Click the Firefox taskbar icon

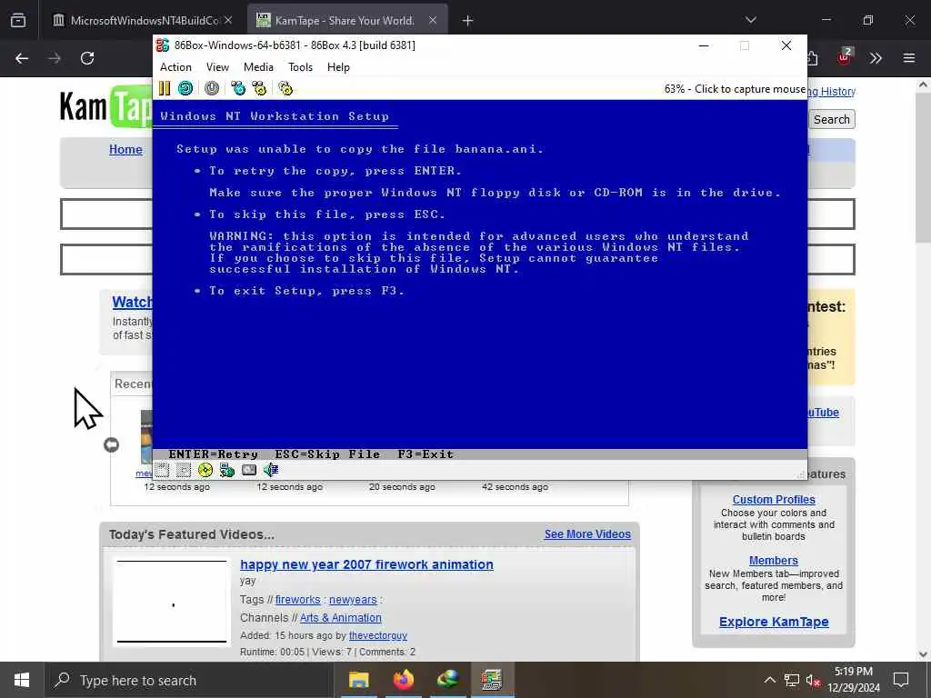(404, 680)
